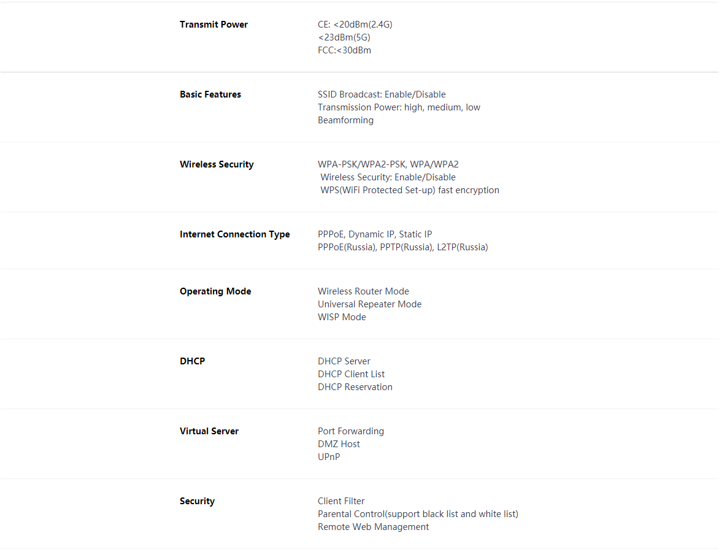
Task: Select the Security section heading
Action: pos(197,501)
